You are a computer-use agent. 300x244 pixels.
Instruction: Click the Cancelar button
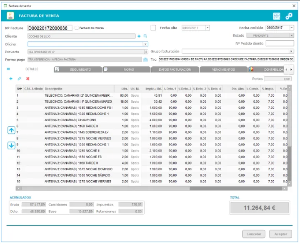(x=254, y=234)
